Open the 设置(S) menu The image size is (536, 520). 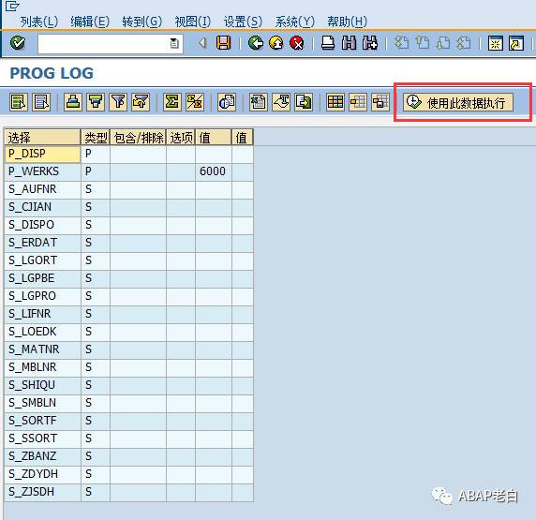(243, 22)
